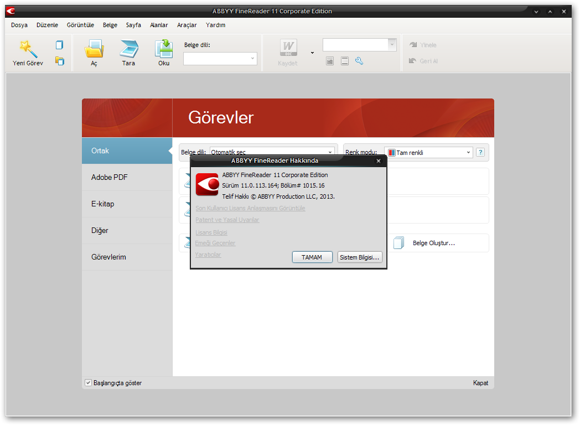Open the Düzenle menu
Viewport: 580px width, 425px height.
pos(47,25)
